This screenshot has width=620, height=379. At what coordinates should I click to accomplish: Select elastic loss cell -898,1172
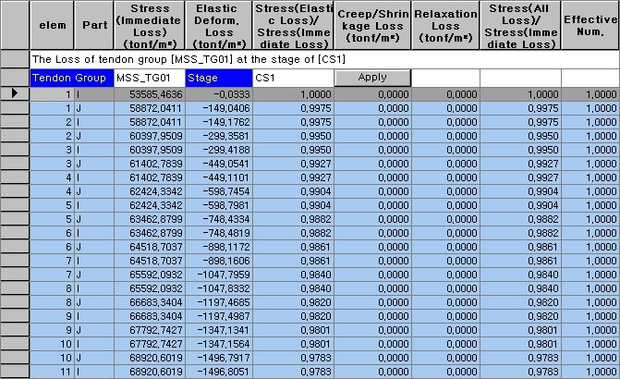pyautogui.click(x=219, y=247)
